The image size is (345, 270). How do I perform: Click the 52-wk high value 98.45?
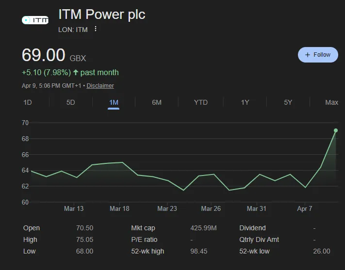[199, 251]
